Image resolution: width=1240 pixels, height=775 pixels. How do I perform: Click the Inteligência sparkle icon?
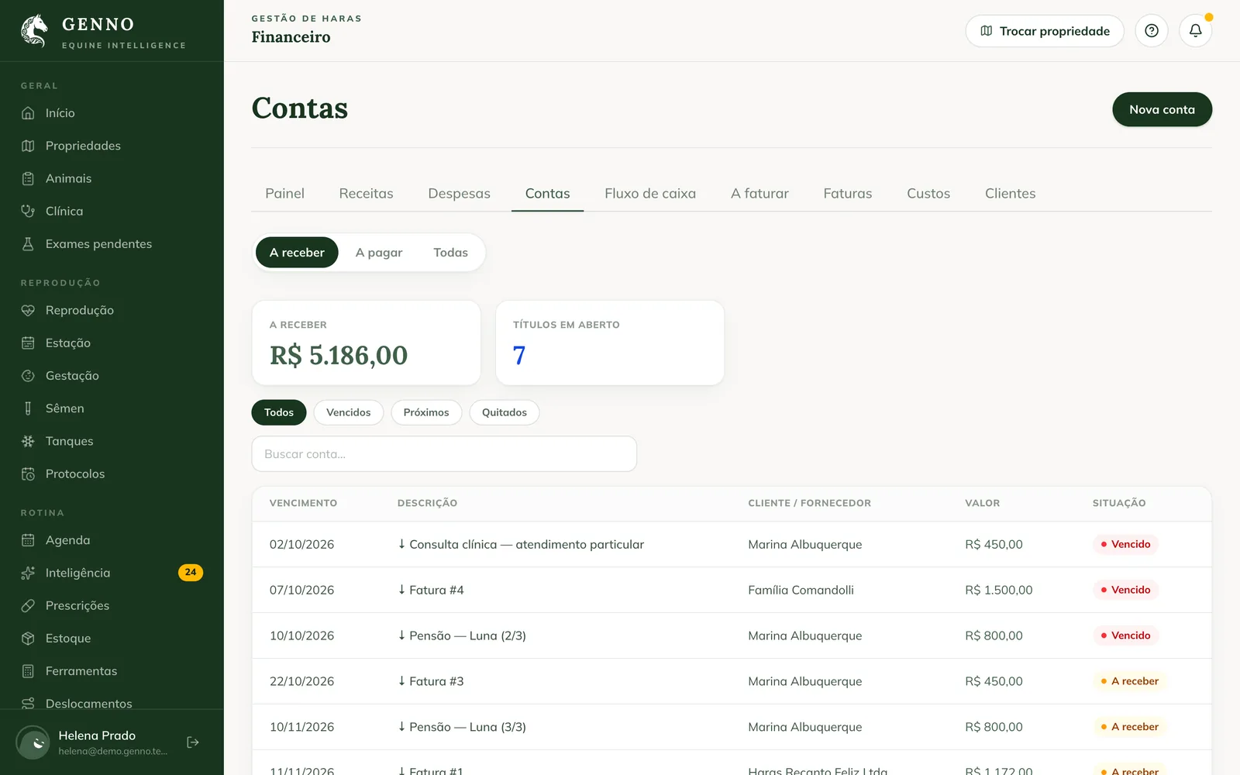(x=28, y=573)
